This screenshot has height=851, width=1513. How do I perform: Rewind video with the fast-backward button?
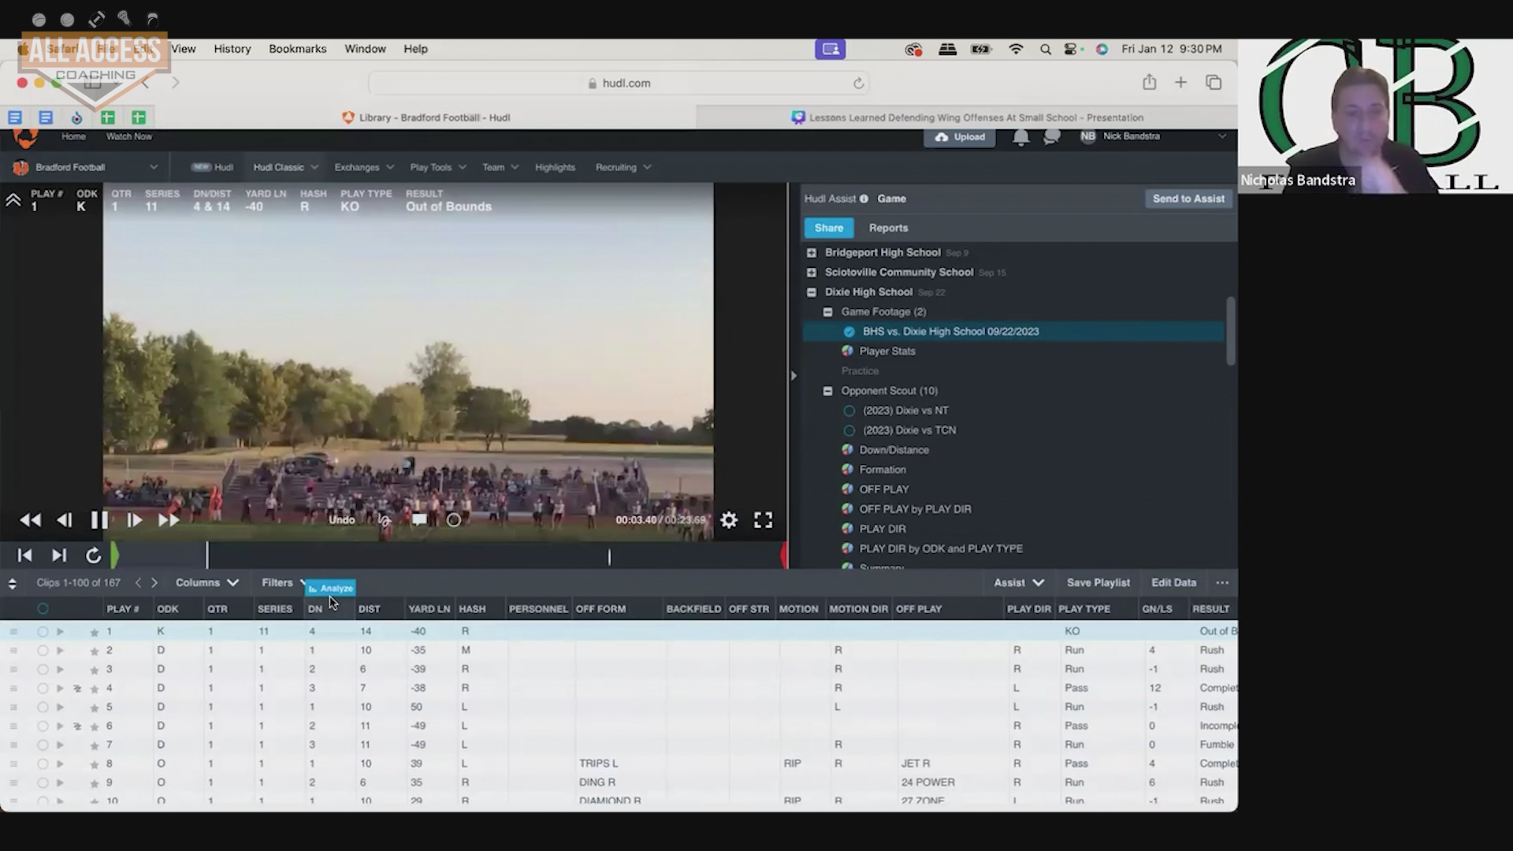click(30, 520)
